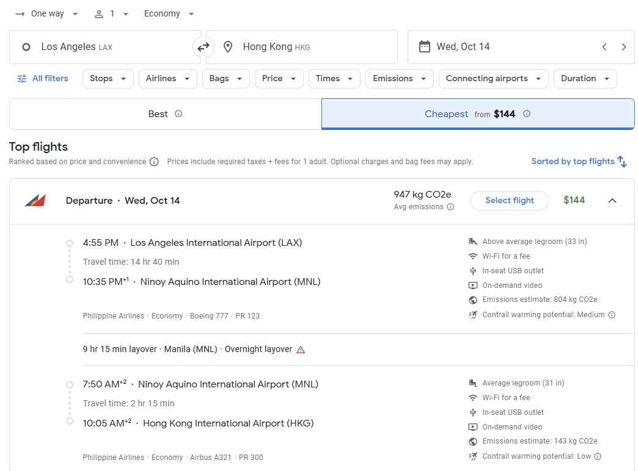638x471 pixels.
Task: Open info for Contrail warming potential: Medium
Action: [x=612, y=315]
